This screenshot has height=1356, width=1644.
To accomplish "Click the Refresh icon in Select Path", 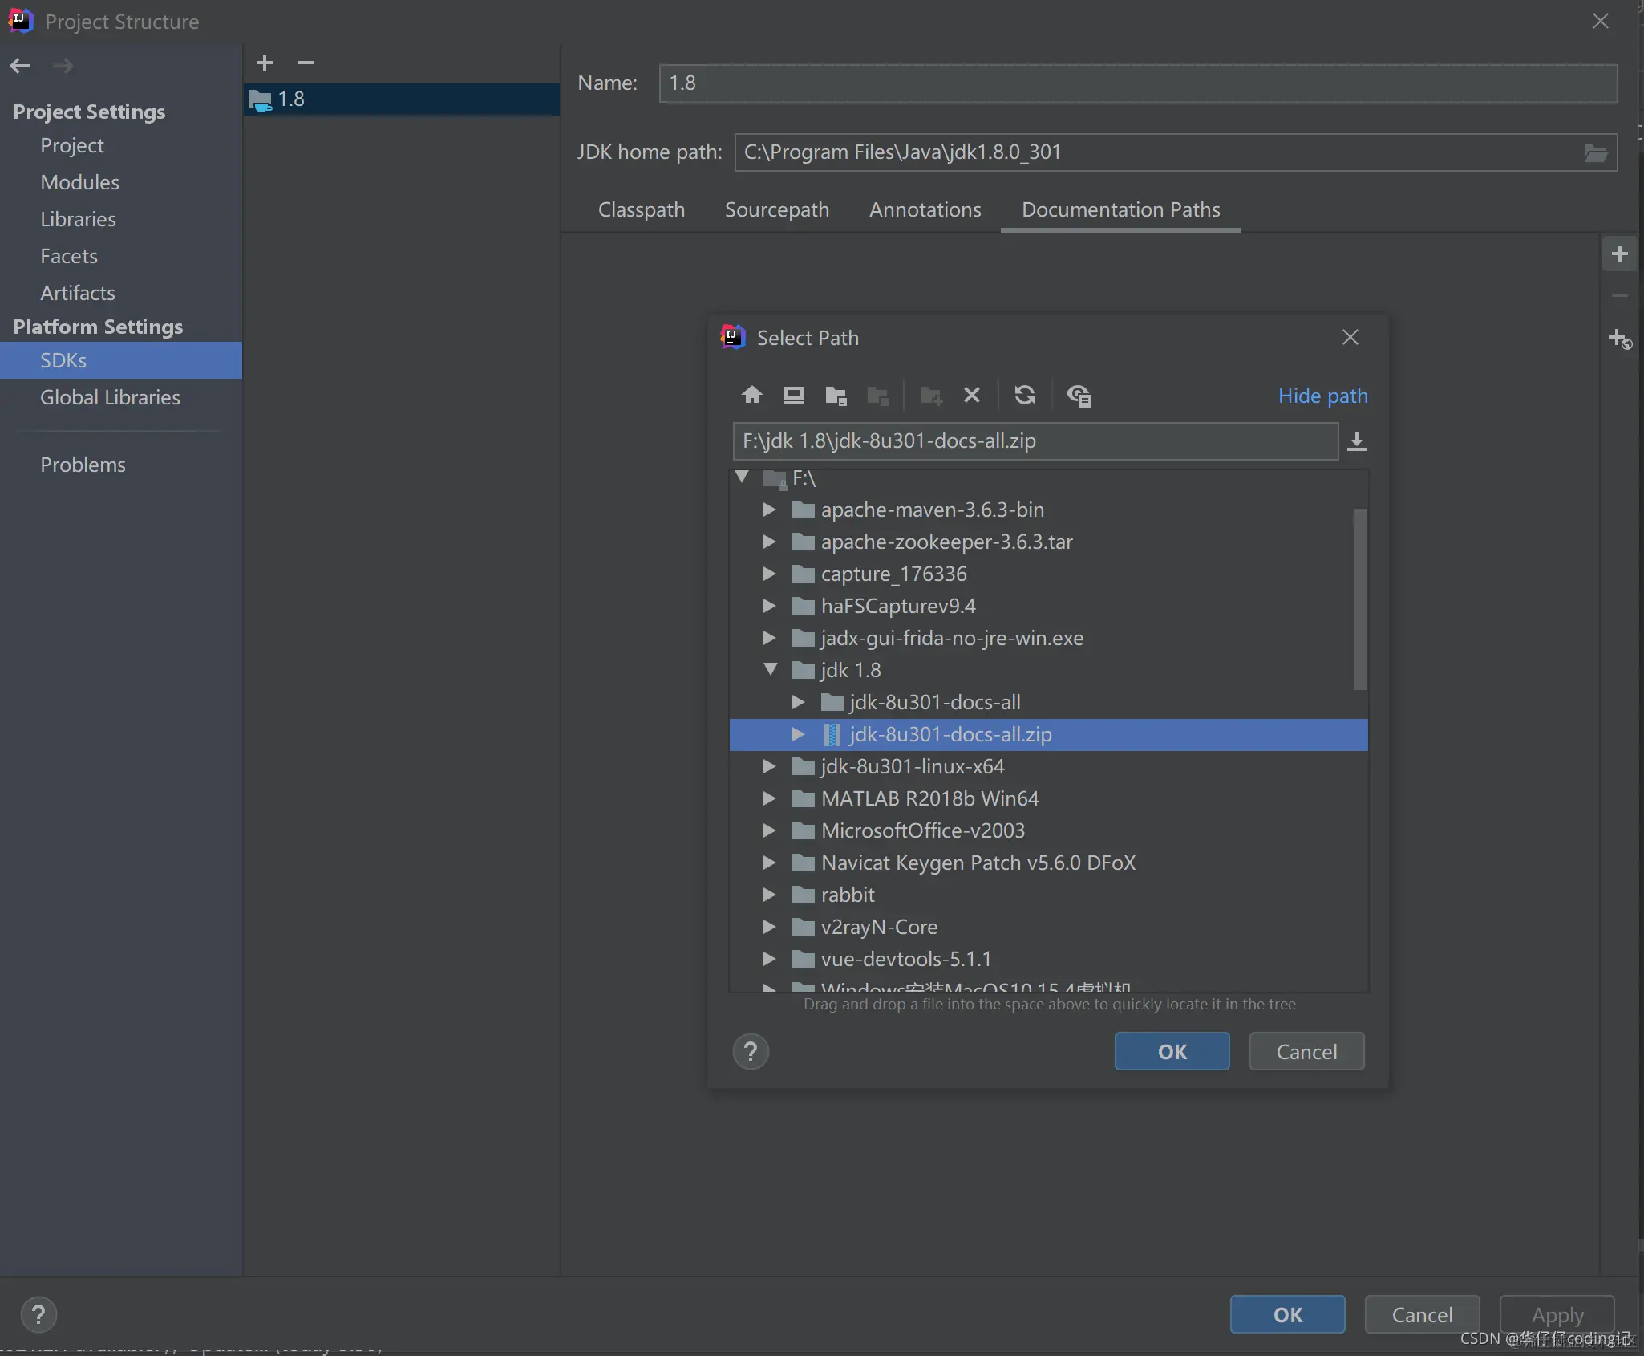I will pyautogui.click(x=1024, y=395).
